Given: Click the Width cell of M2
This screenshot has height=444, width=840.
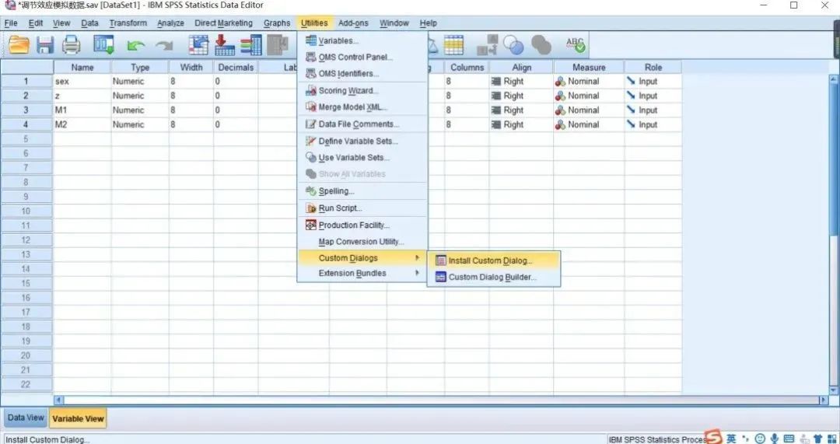Looking at the screenshot, I should (191, 124).
